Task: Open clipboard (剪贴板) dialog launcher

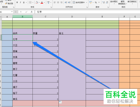Action: [14, 7]
